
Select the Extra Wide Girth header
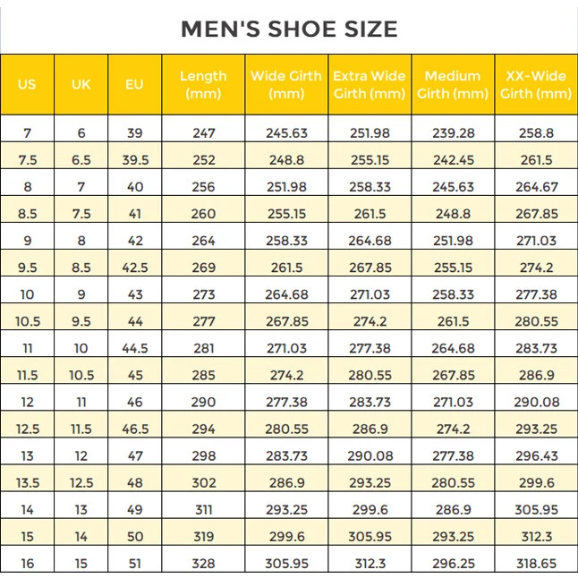(370, 85)
